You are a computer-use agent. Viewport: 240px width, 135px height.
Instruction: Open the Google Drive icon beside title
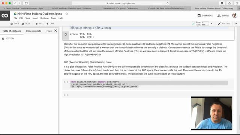tap(15, 13)
